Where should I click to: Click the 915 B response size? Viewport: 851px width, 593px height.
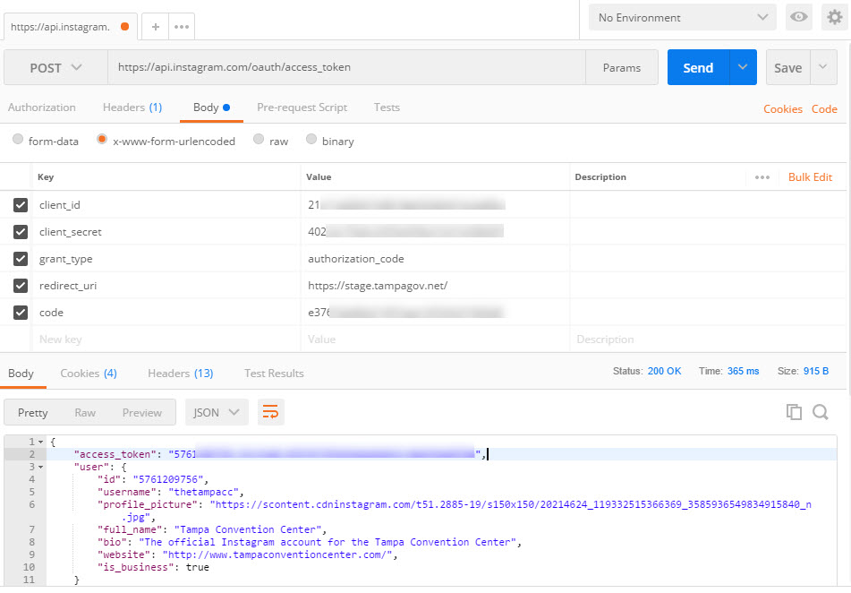click(x=816, y=371)
